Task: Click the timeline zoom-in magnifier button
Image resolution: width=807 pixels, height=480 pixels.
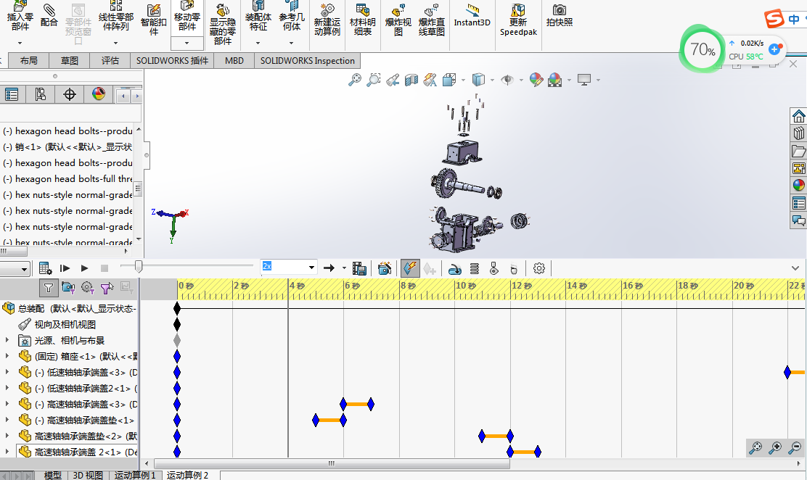Action: pos(775,447)
